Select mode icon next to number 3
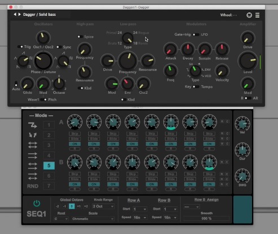The height and width of the screenshot is (234, 278). [32, 145]
